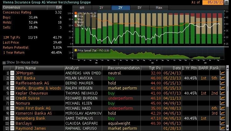
Task: Sort table by BARR column
Action: [203, 68]
